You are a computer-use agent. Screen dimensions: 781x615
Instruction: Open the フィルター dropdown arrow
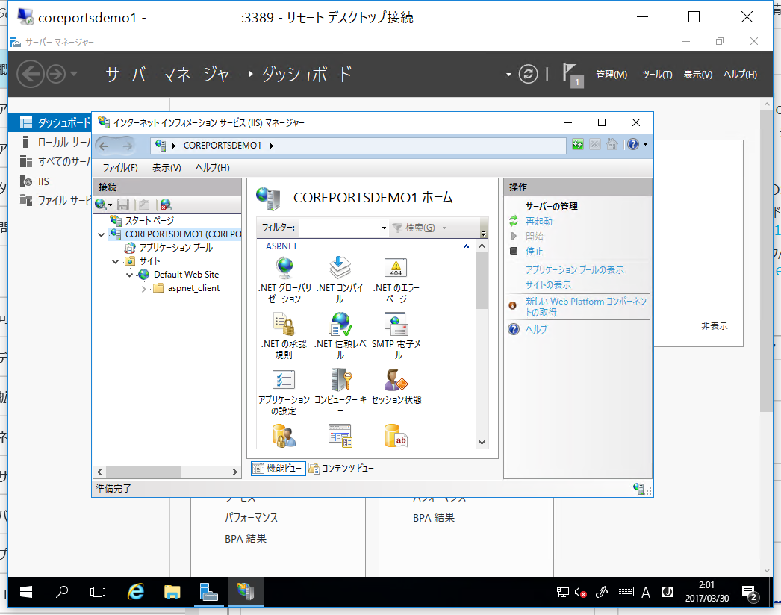(384, 228)
